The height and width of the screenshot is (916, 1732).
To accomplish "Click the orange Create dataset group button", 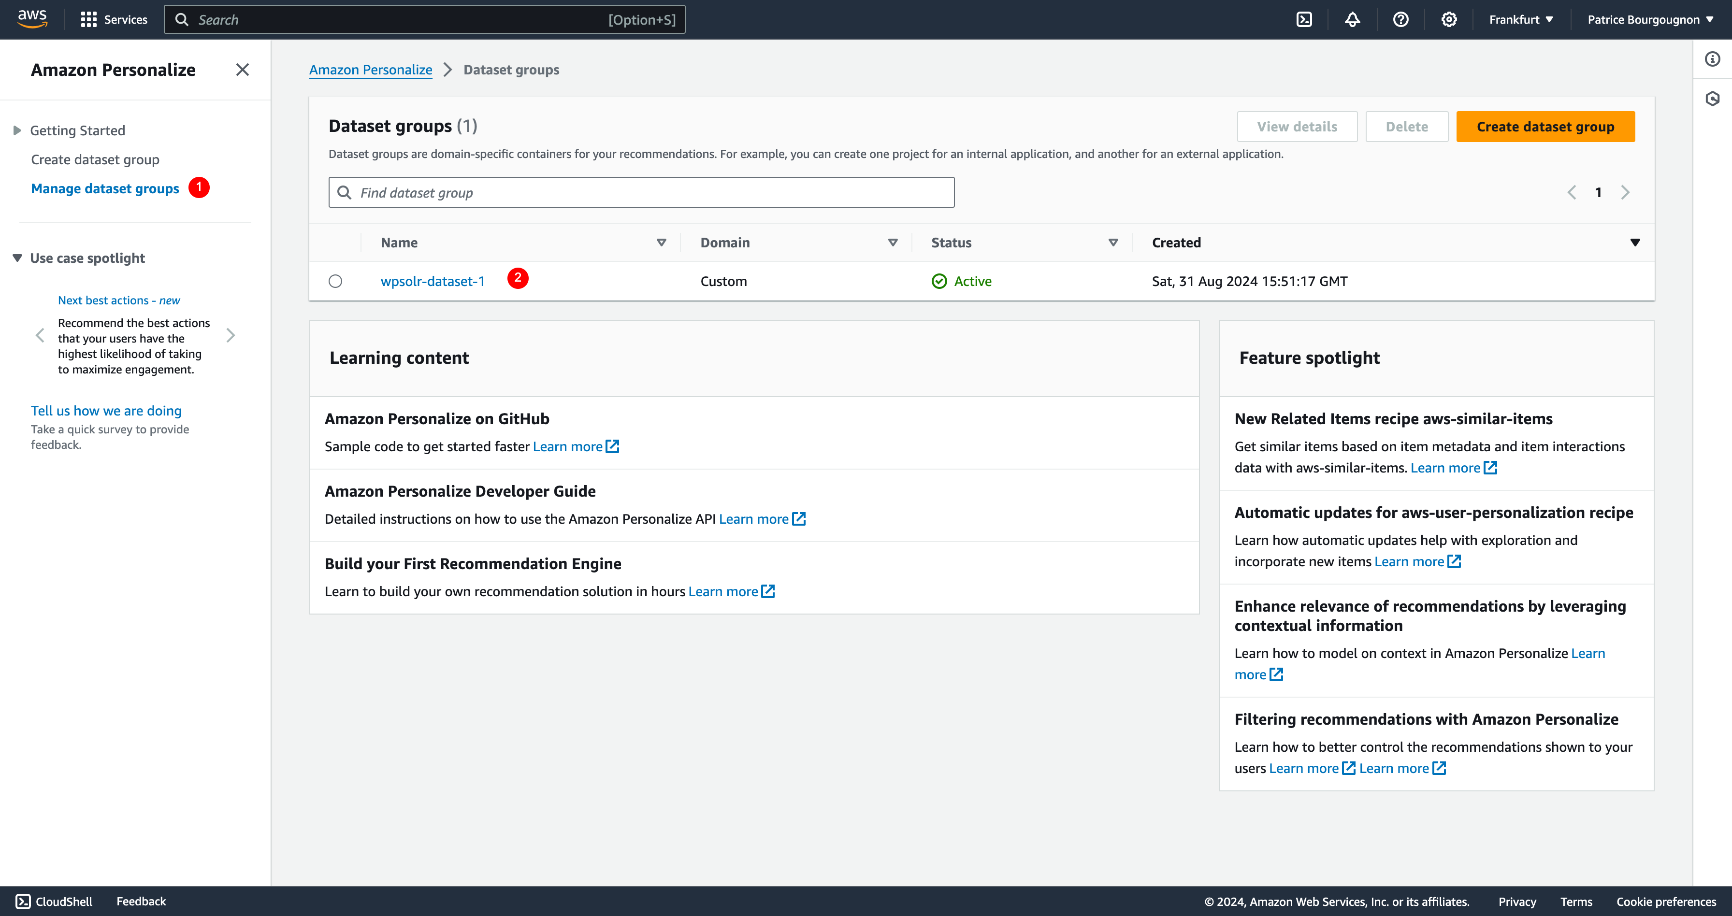I will pos(1545,127).
